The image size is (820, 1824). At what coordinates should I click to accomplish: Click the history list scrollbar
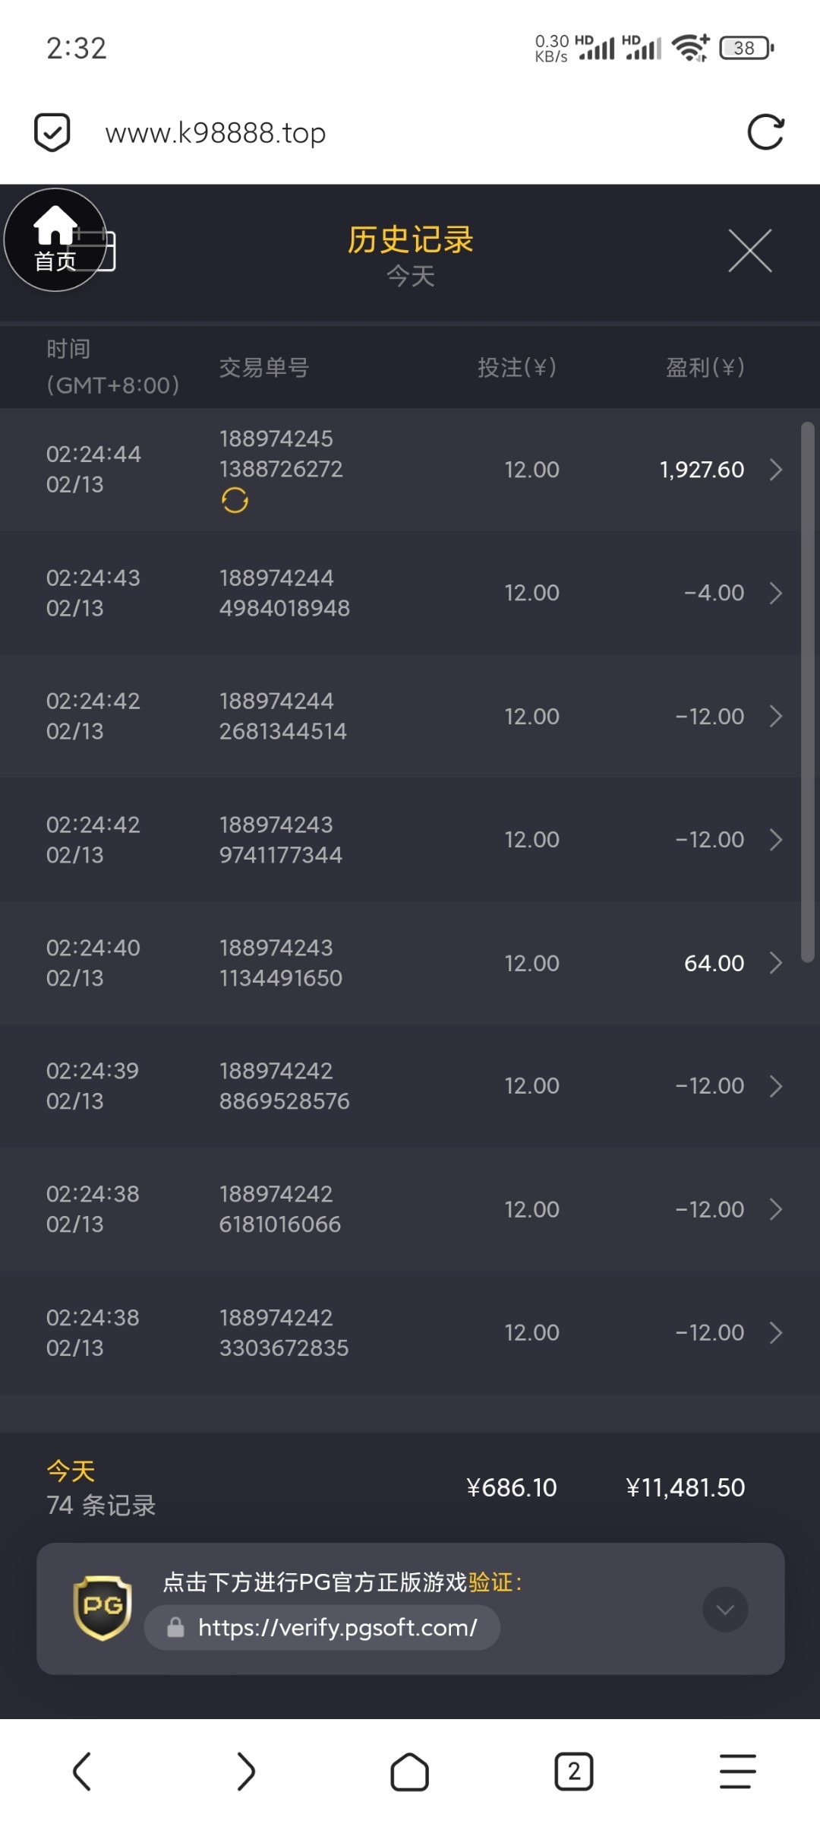808,692
